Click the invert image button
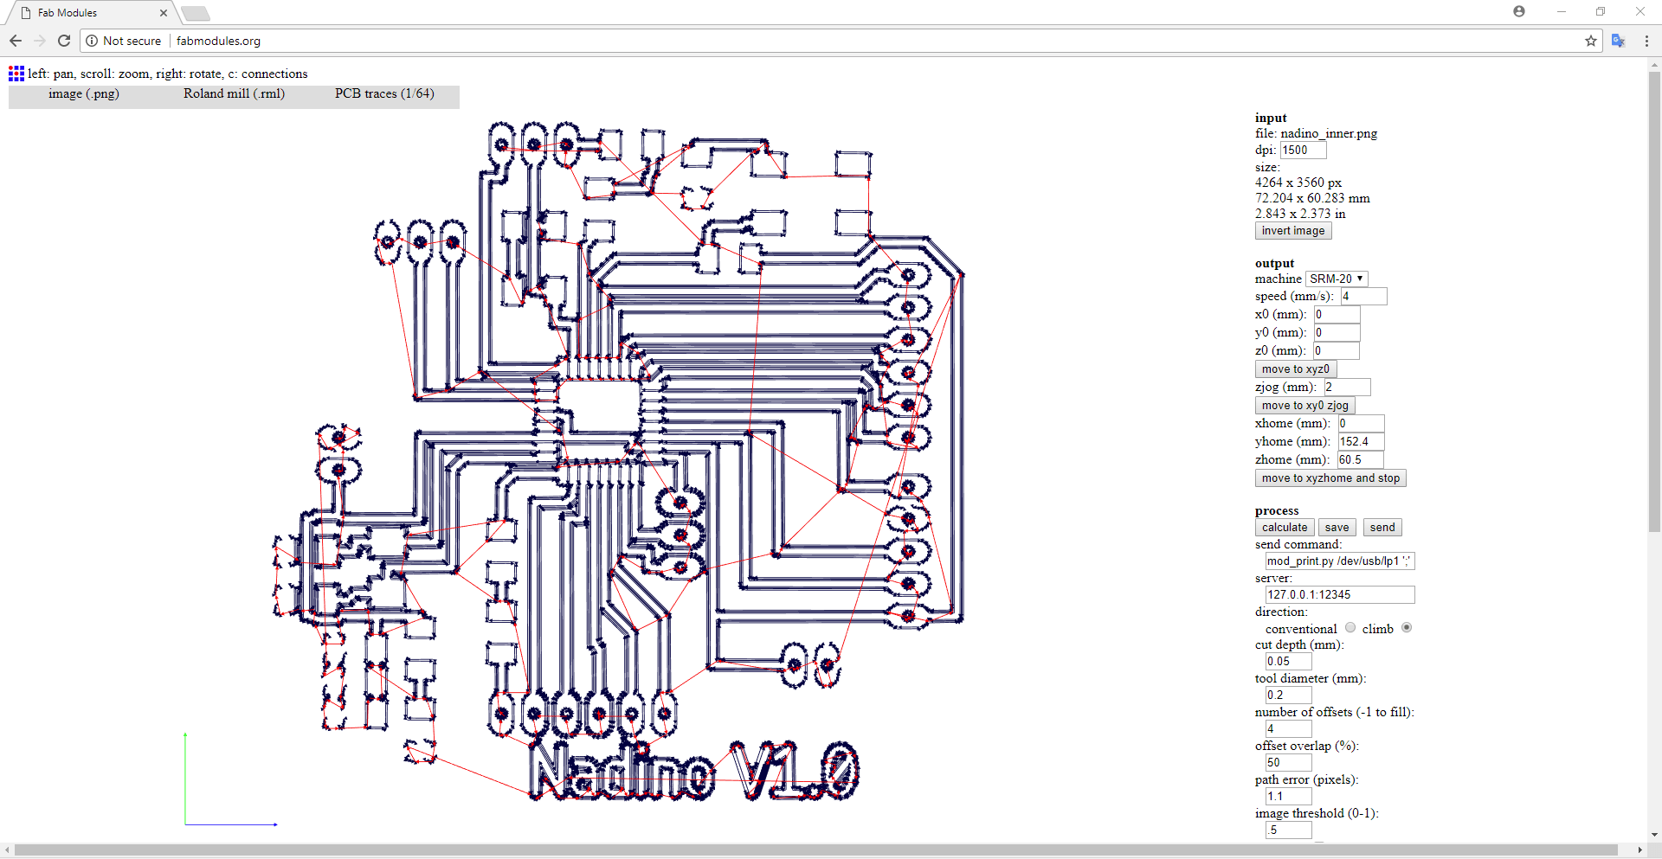Screen dimensions: 1662x859 tap(1293, 231)
